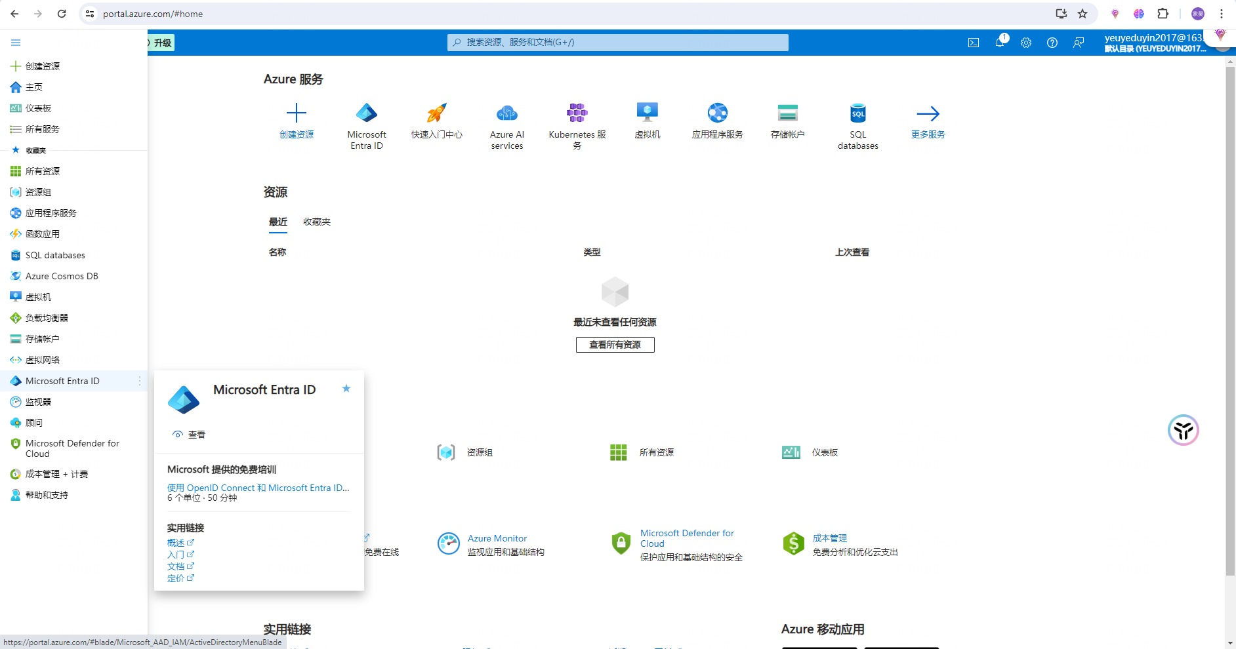Viewport: 1236px width, 649px height.
Task: Open help question mark icon
Action: [1052, 43]
